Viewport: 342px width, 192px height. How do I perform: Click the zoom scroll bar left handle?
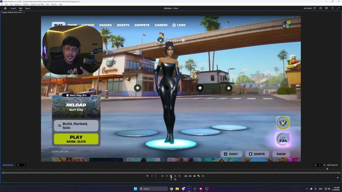pyautogui.click(x=3, y=173)
